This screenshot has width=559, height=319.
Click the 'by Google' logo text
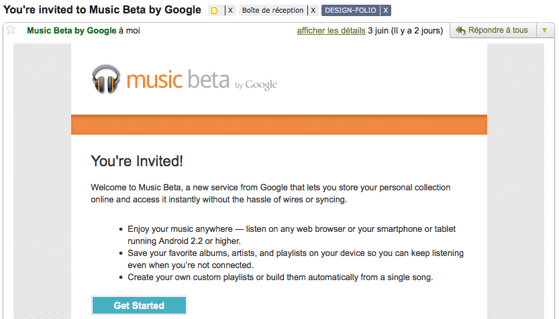coord(256,85)
